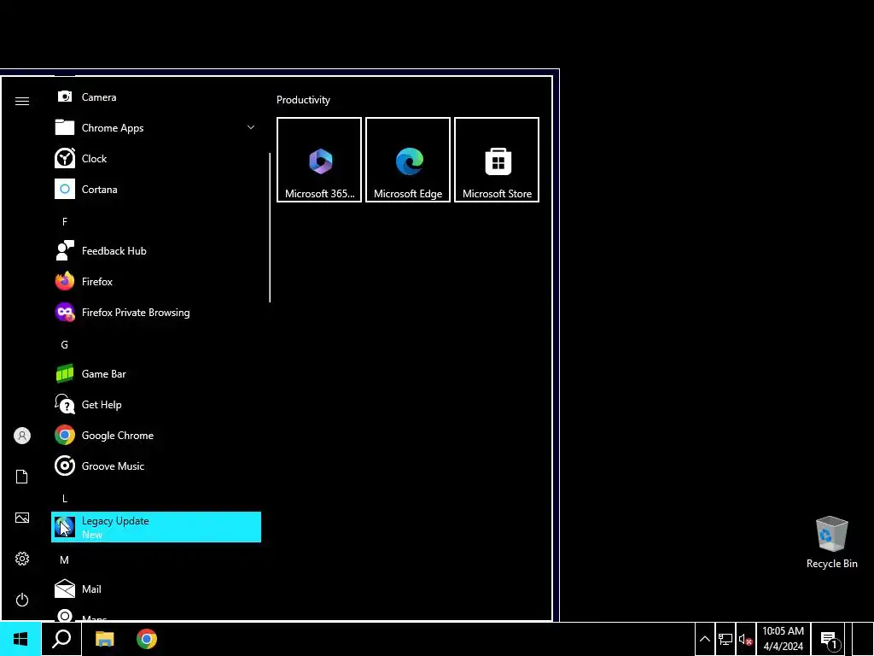Click the muted volume tray icon
Image resolution: width=874 pixels, height=656 pixels.
click(x=746, y=639)
